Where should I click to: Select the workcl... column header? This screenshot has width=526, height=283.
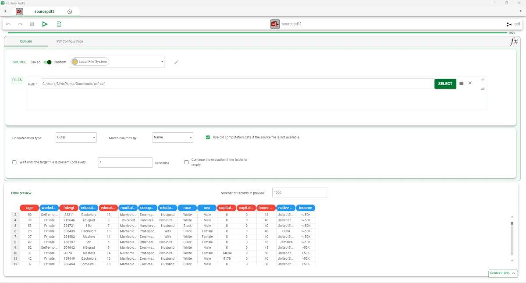tap(49, 208)
